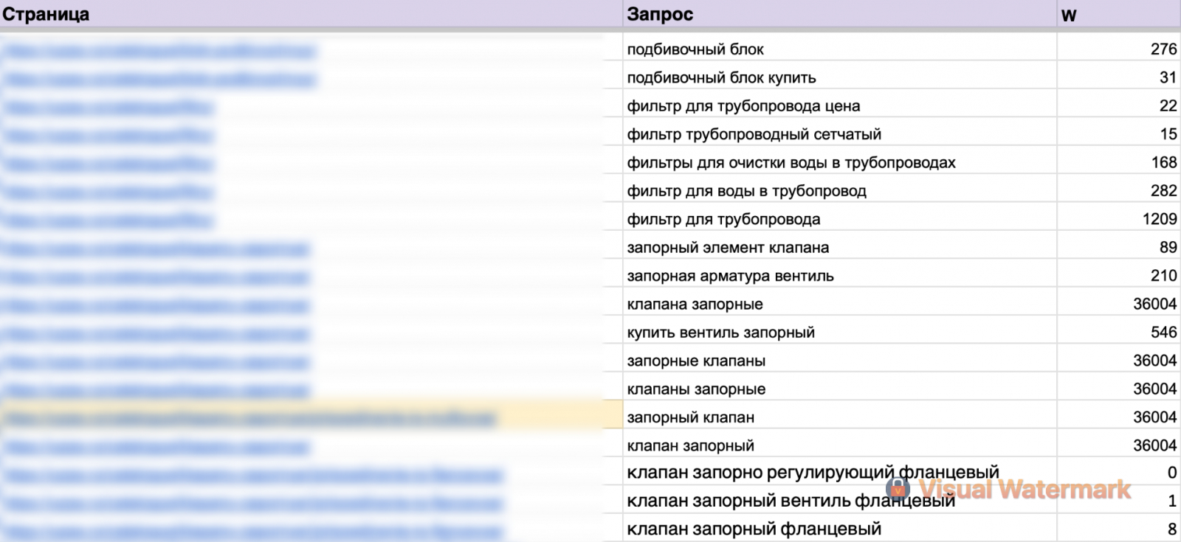Select the cell with value 546
Image resolution: width=1181 pixels, height=542 pixels.
(x=1163, y=333)
